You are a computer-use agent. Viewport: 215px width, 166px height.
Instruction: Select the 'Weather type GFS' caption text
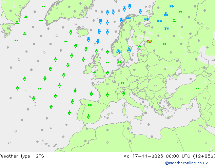point(22,156)
